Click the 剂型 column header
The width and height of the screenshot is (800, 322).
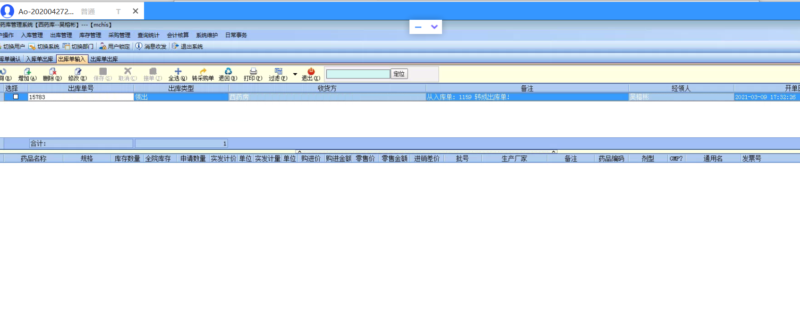(648, 159)
